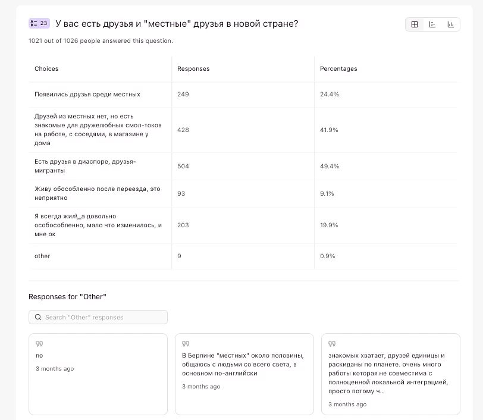Select the "Появились друзья среди местных" row
Viewport: 483px width, 420px height.
[x=87, y=95]
